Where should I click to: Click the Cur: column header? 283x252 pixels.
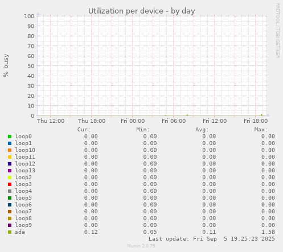(84, 130)
